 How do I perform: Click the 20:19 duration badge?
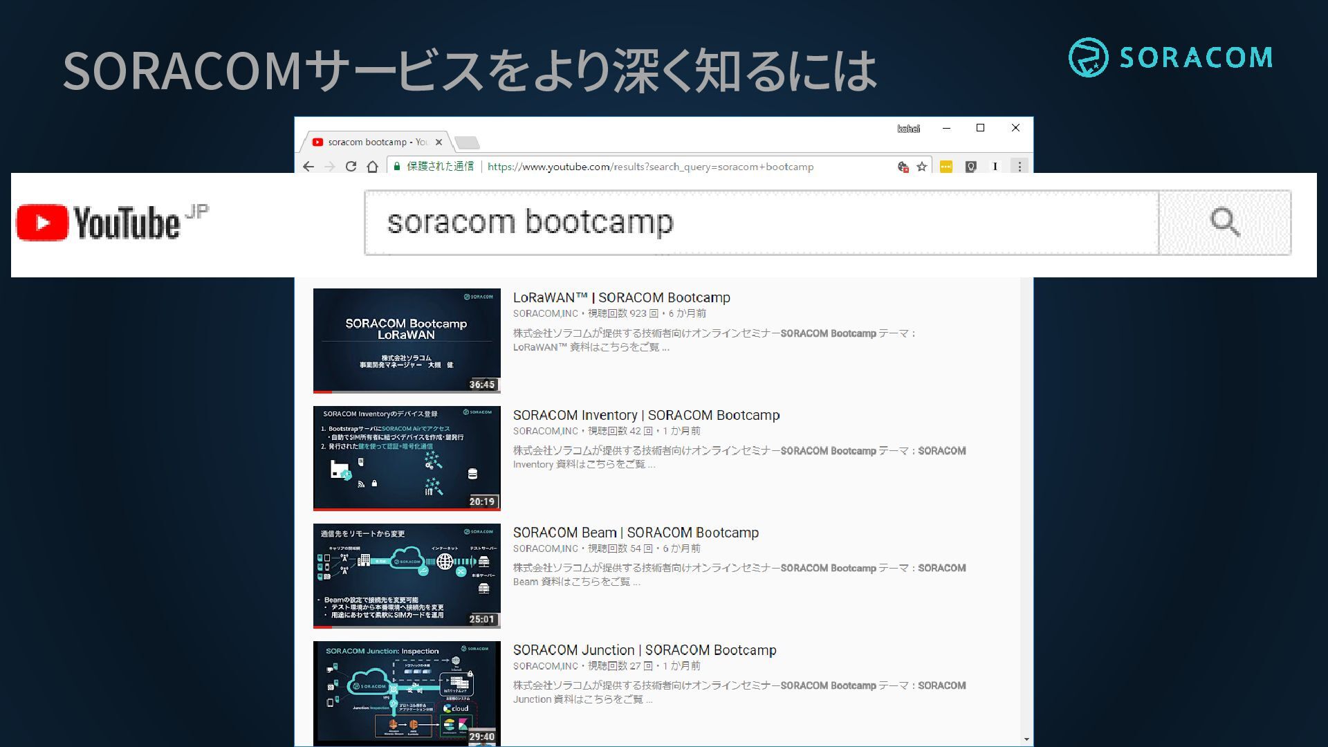482,502
